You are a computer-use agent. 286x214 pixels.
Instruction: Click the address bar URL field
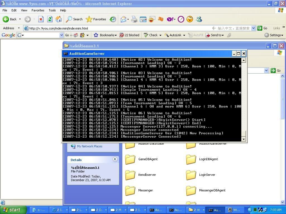point(117,28)
